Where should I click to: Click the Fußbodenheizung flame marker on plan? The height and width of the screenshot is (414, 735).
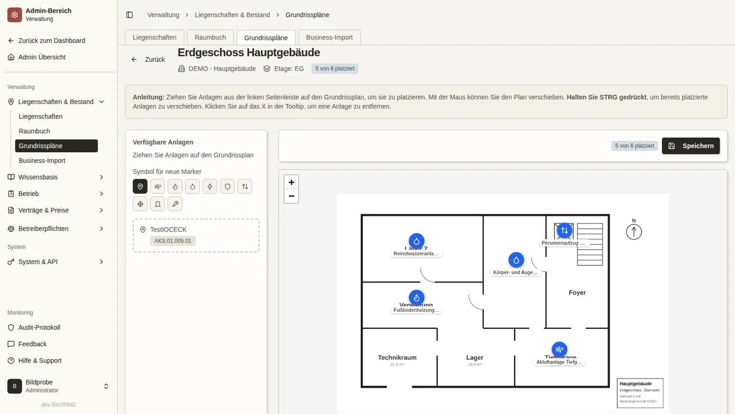(416, 298)
